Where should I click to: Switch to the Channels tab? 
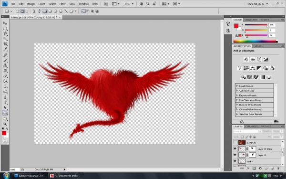coord(251,126)
